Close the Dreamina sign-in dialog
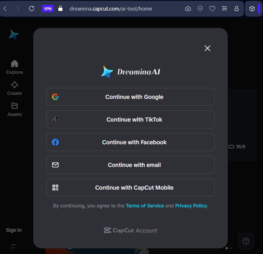The height and width of the screenshot is (254, 263). 207,48
